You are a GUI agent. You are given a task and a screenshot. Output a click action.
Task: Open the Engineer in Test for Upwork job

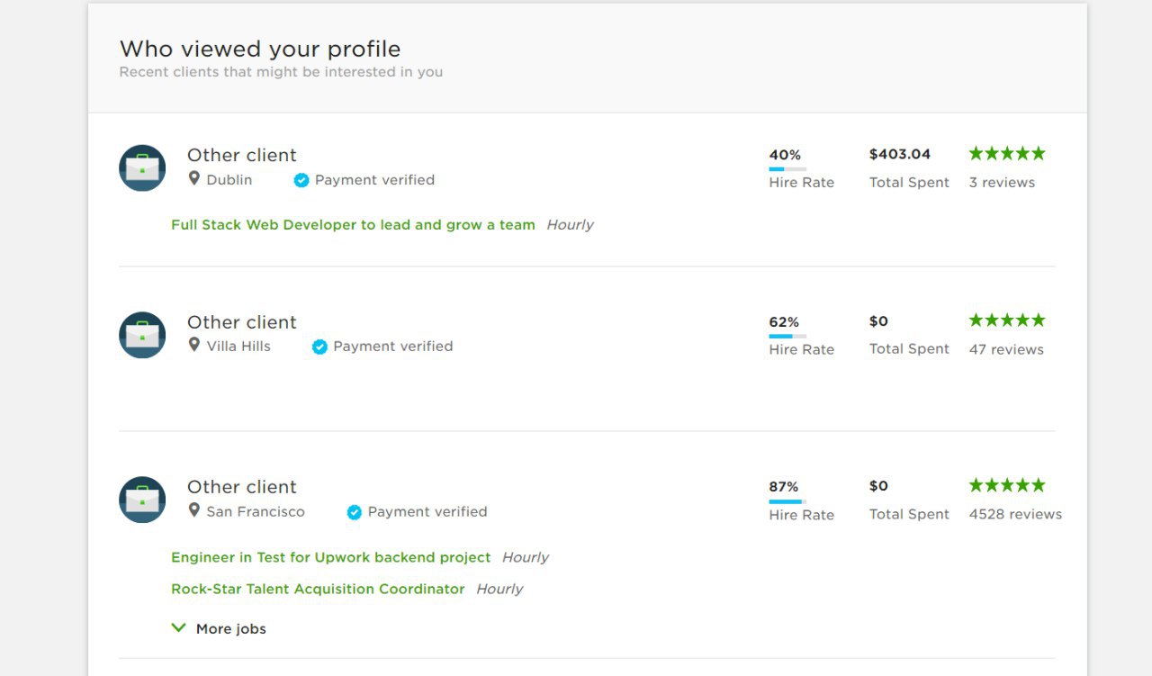pyautogui.click(x=331, y=557)
